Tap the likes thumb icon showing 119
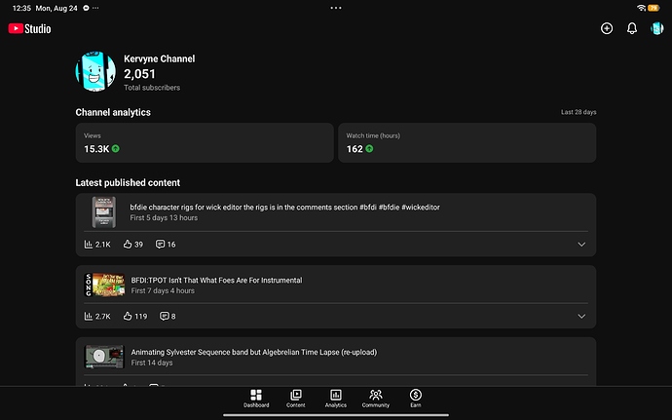 [128, 316]
